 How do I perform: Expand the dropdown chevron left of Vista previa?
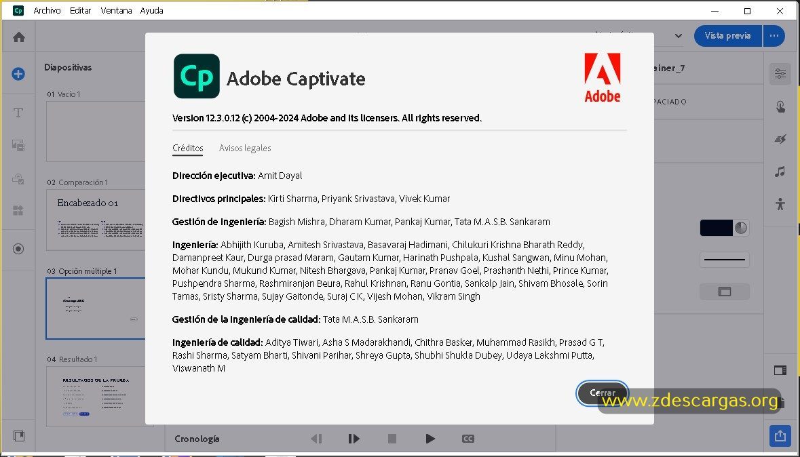[678, 36]
